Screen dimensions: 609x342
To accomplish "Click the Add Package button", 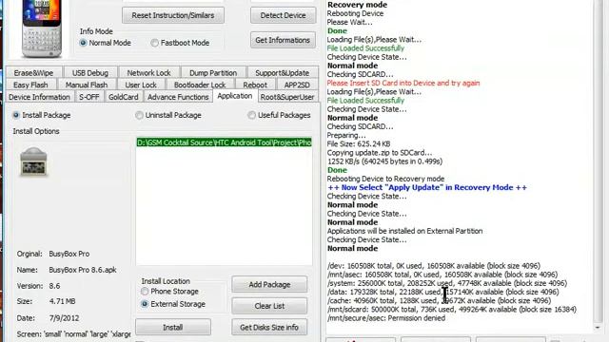I will (x=269, y=285).
